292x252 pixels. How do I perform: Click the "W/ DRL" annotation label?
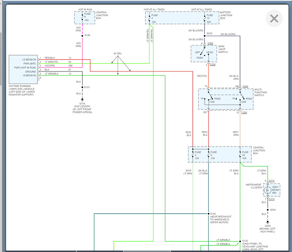(x=117, y=54)
